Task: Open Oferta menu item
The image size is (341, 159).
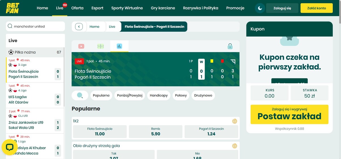Action: pos(77,8)
